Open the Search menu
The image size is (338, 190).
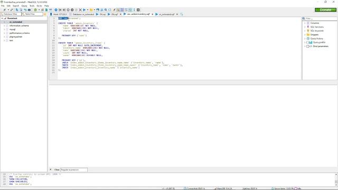tap(16, 6)
